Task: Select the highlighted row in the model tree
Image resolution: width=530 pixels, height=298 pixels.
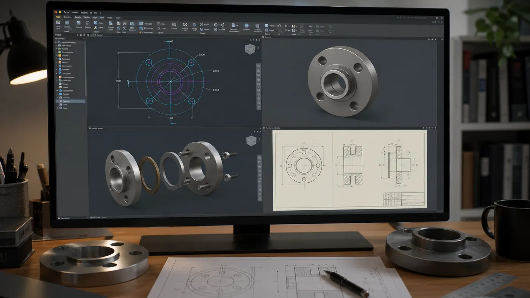Action: tap(70, 101)
